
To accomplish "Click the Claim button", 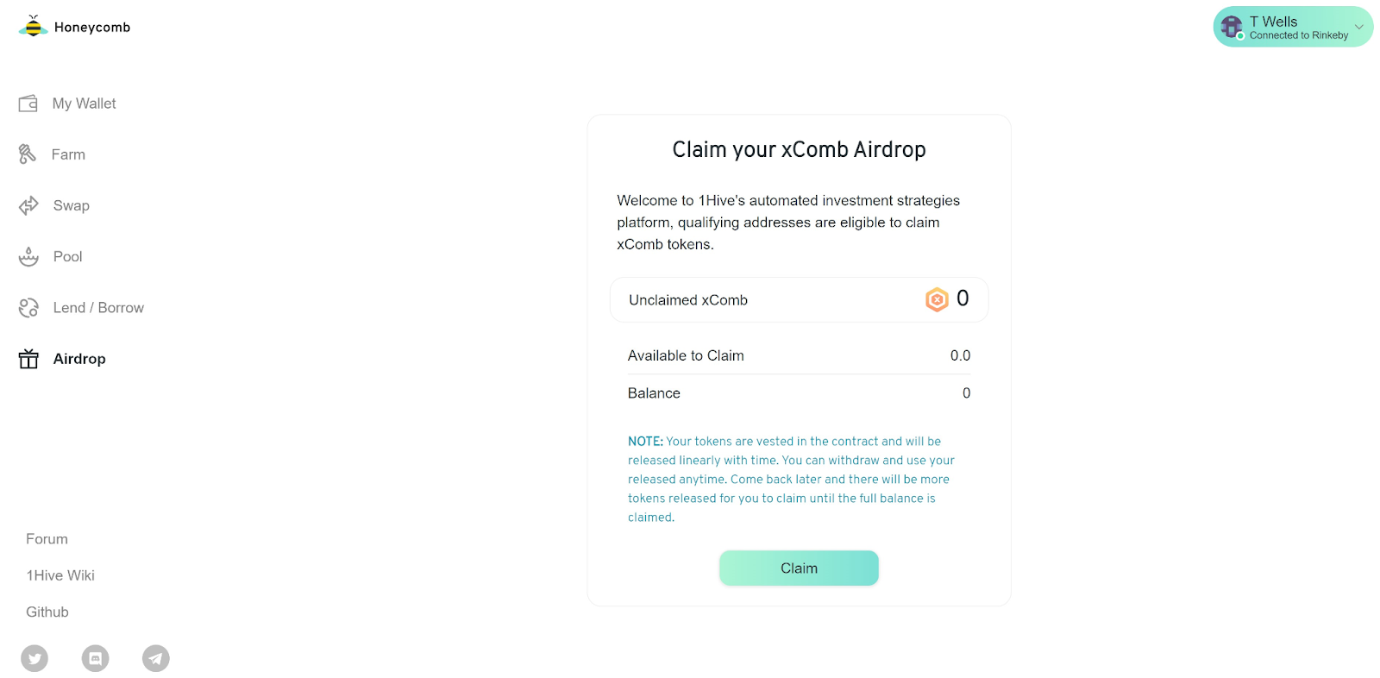I will point(799,568).
